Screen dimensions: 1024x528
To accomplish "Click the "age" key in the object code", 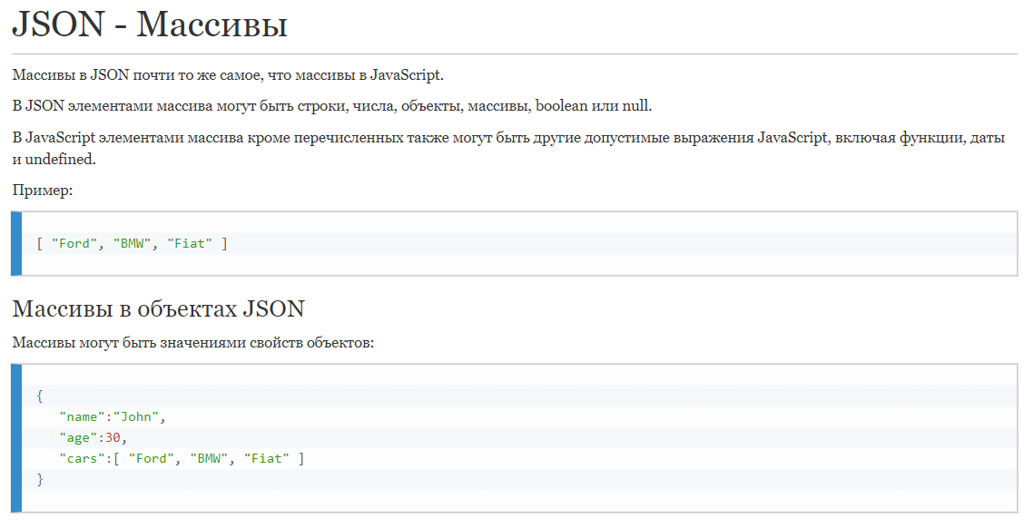I will 78,438.
